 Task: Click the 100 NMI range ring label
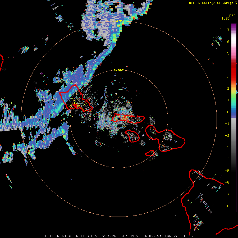119,21
